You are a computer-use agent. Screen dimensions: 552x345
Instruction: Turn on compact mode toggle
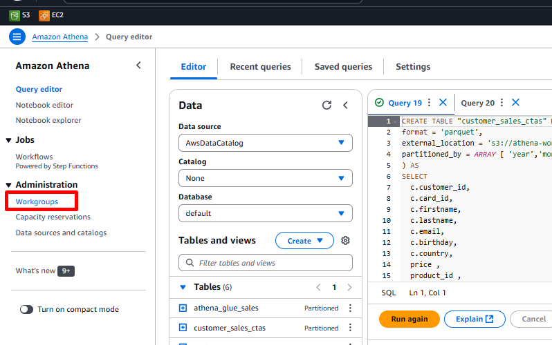27,310
